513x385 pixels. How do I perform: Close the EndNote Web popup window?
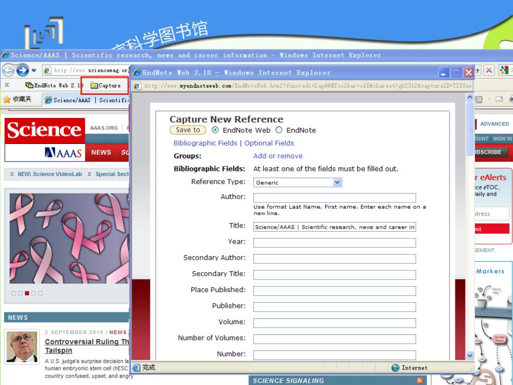point(468,73)
